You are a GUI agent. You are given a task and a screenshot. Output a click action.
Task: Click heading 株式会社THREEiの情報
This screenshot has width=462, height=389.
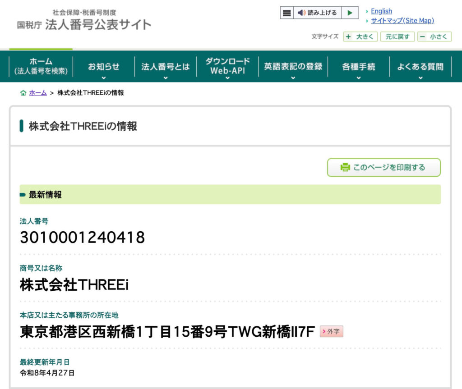83,126
